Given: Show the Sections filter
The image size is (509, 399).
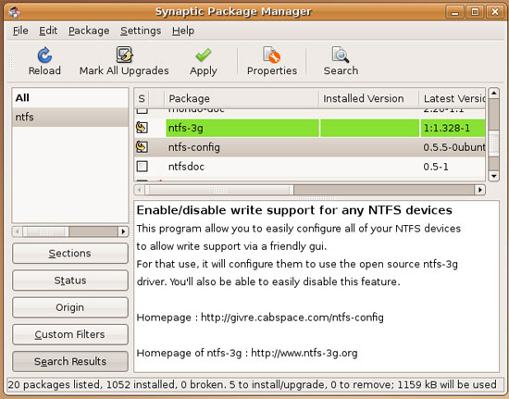Looking at the screenshot, I should pos(70,254).
